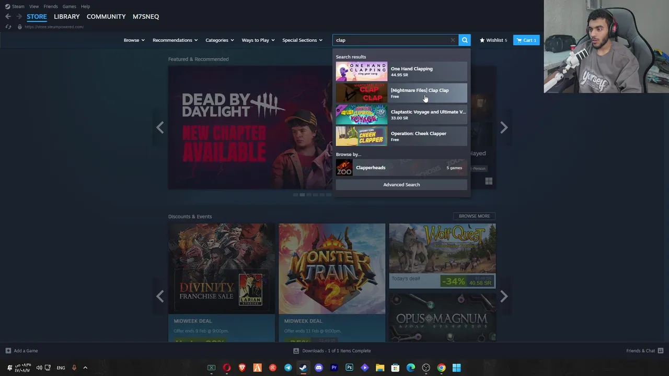Open Photoshop in taskbar
This screenshot has height=376, width=669.
coord(349,368)
